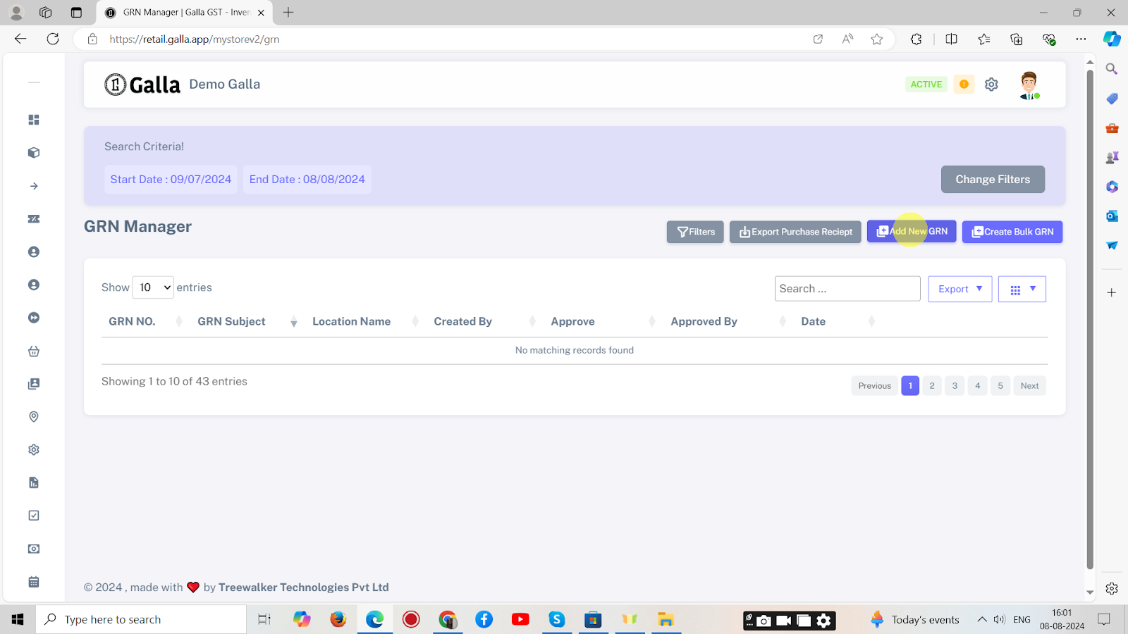Go to pagination page 3
The height and width of the screenshot is (634, 1128).
pyautogui.click(x=955, y=386)
